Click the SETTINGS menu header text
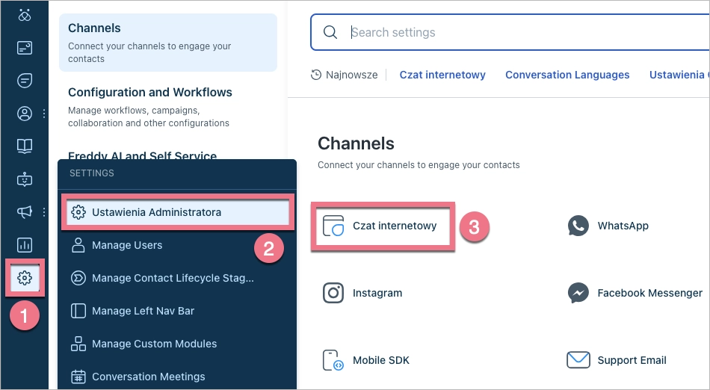710x390 pixels. (91, 173)
